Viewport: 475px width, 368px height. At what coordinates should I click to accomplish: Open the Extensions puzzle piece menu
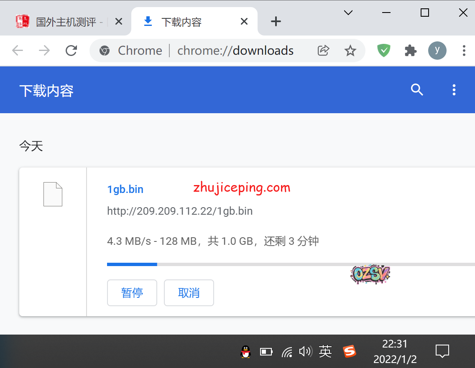[411, 51]
